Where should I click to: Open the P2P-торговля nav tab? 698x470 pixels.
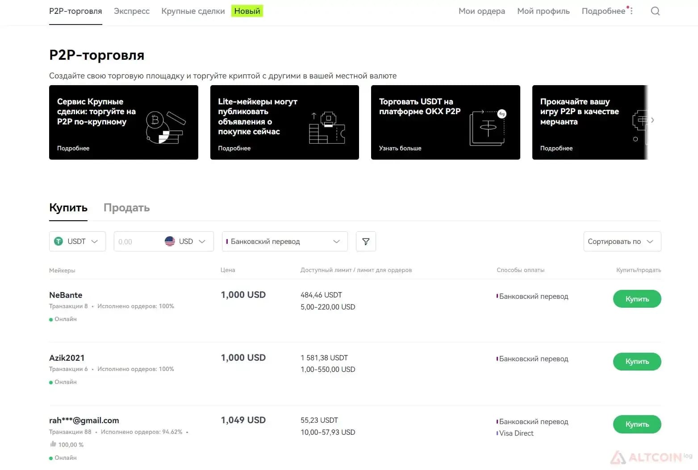click(x=75, y=11)
